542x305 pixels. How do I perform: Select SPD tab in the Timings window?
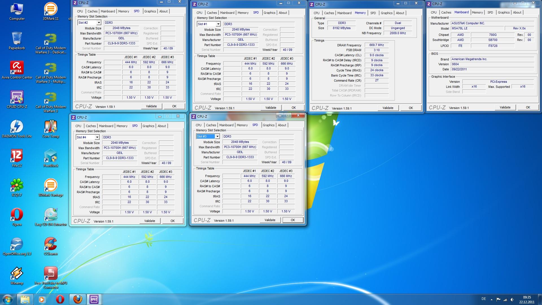tap(373, 13)
